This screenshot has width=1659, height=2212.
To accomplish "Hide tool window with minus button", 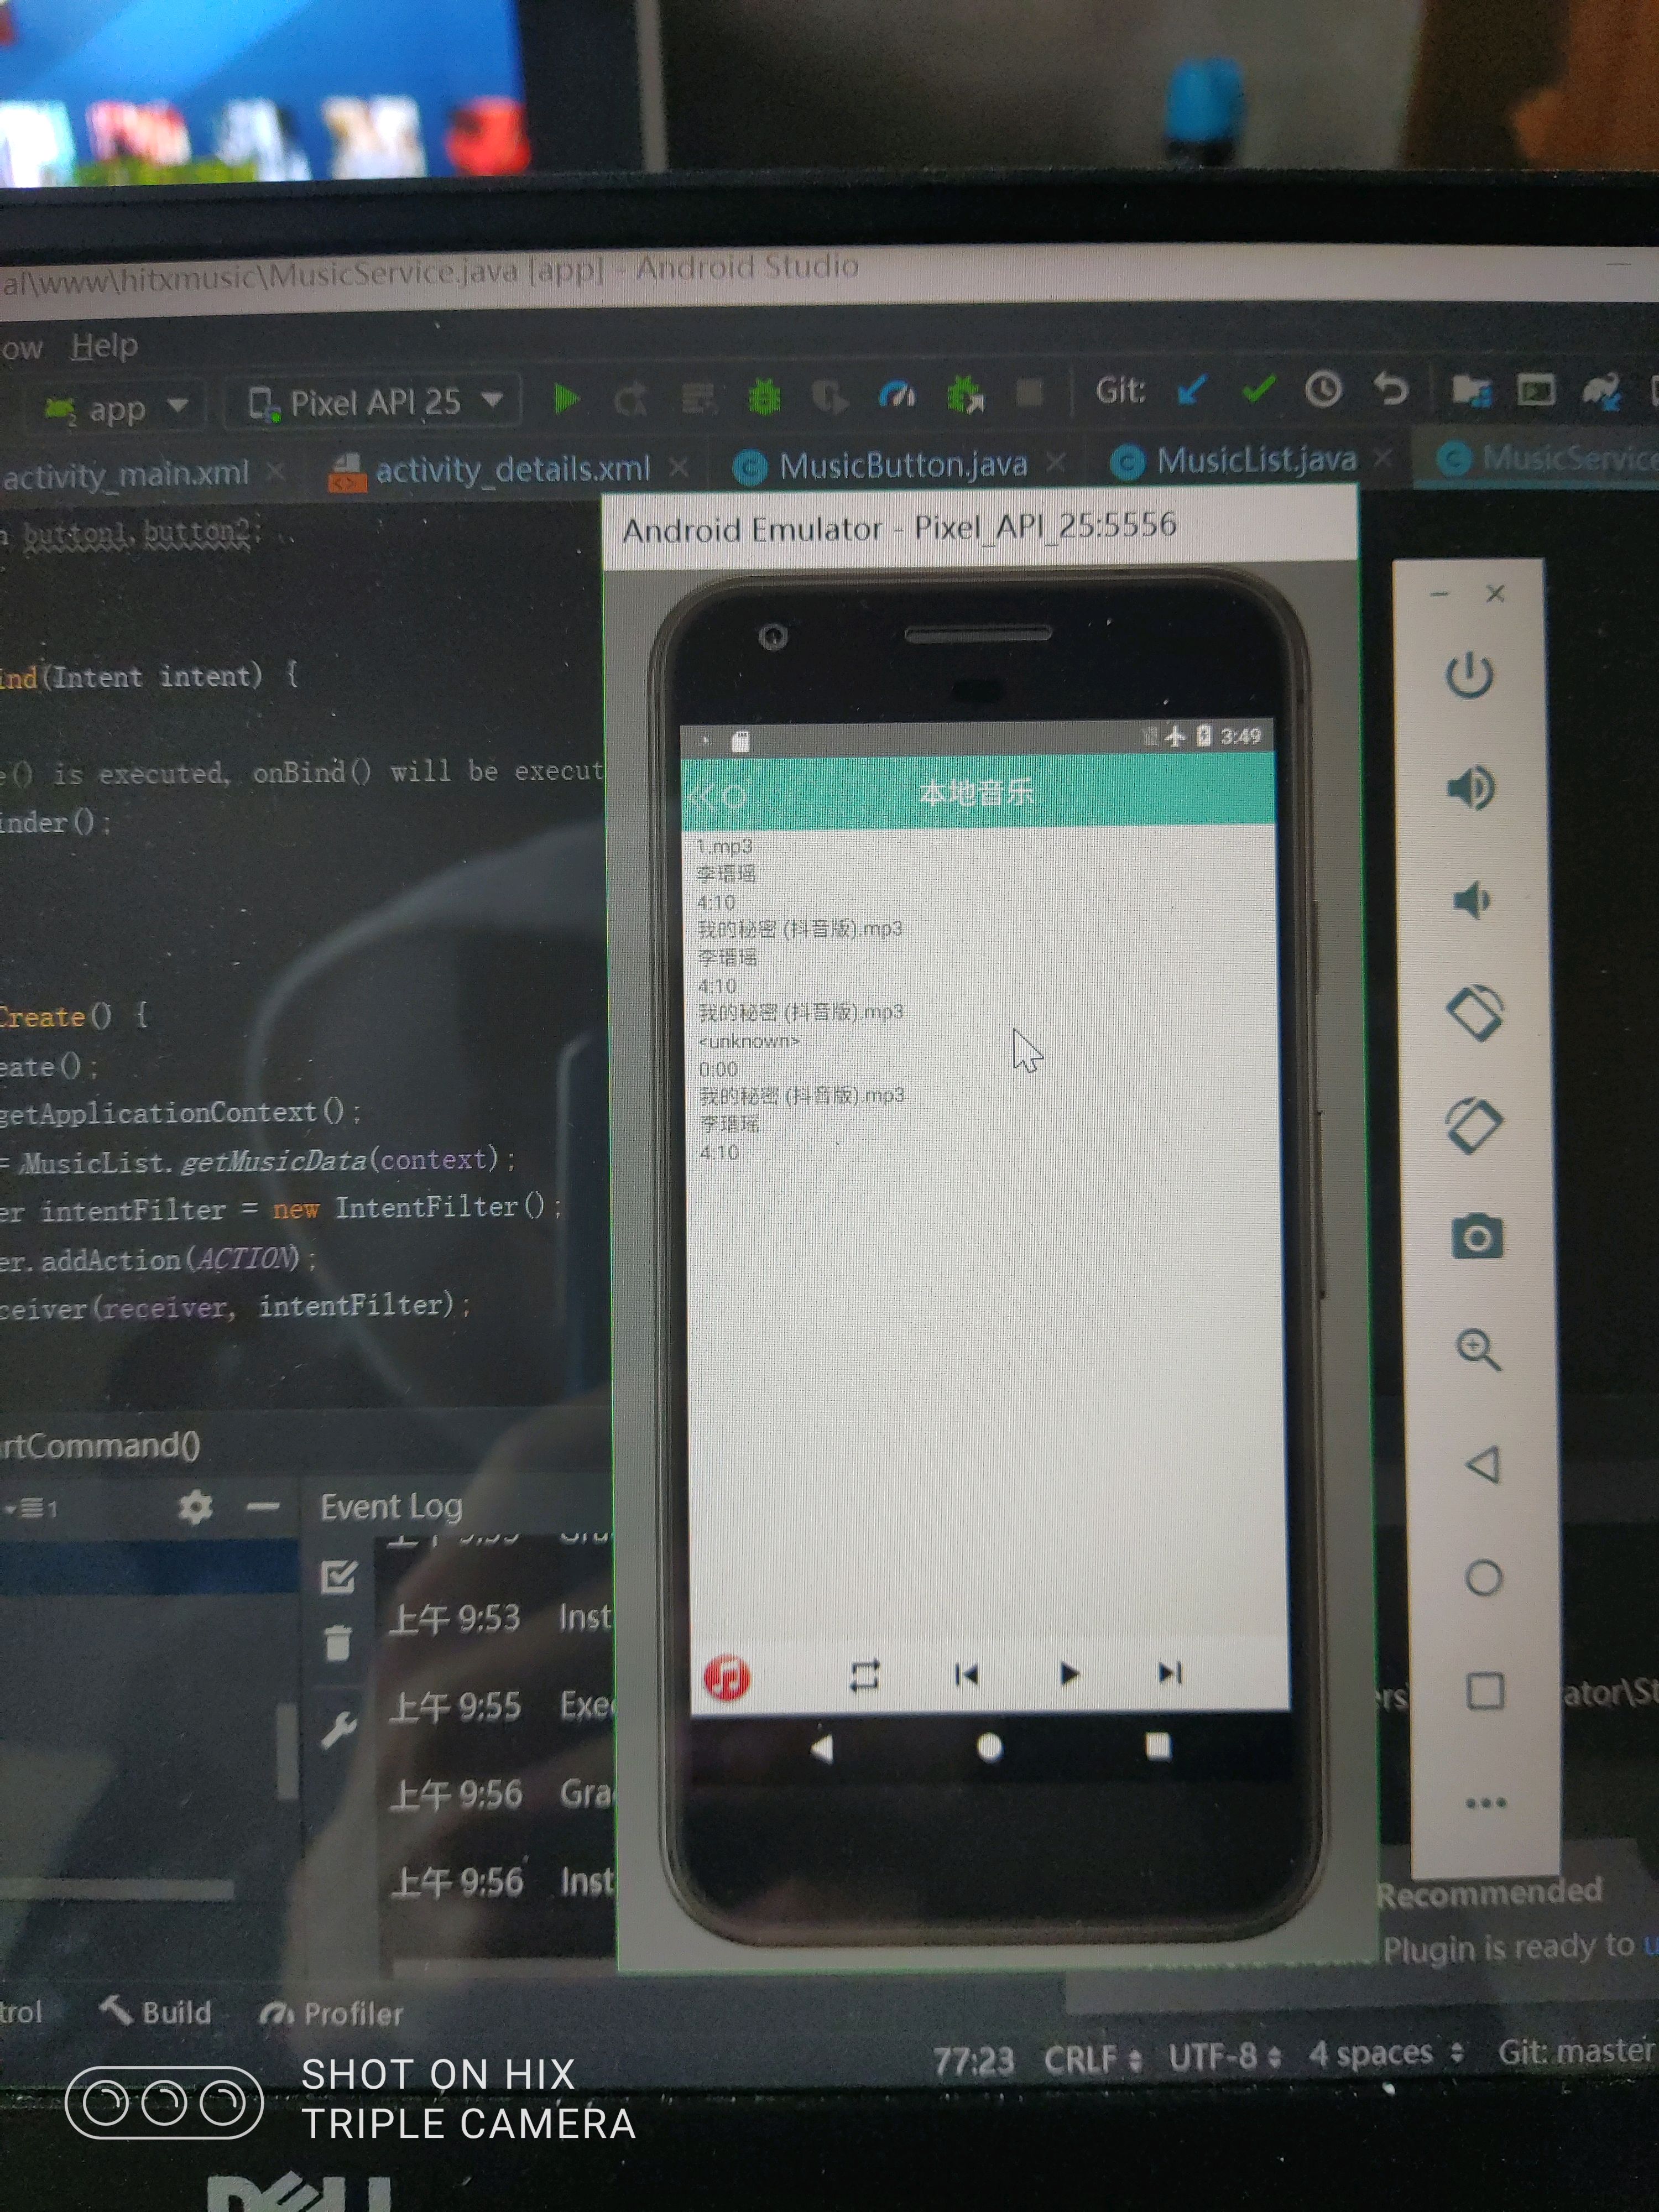I will point(263,1506).
